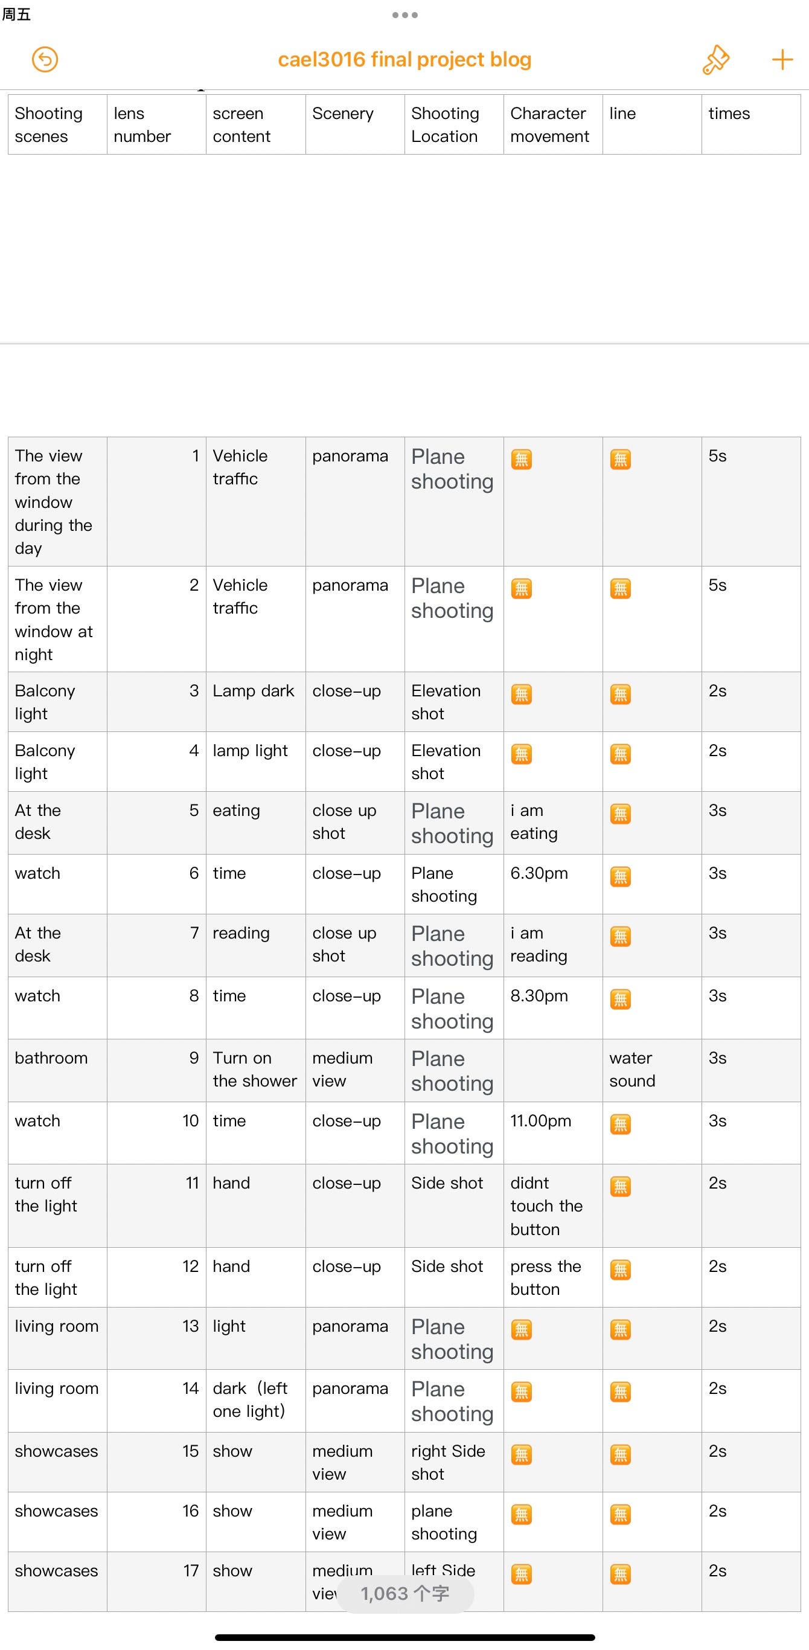Tap the undo arrow icon
Screen dimensions: 809x1650
pos(45,60)
